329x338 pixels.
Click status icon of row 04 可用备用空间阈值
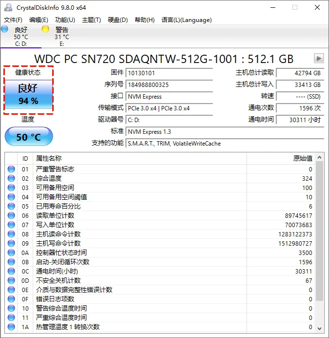(11, 197)
